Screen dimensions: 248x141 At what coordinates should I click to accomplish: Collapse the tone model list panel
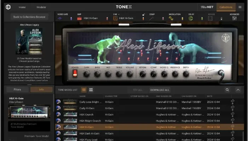[x=238, y=90]
